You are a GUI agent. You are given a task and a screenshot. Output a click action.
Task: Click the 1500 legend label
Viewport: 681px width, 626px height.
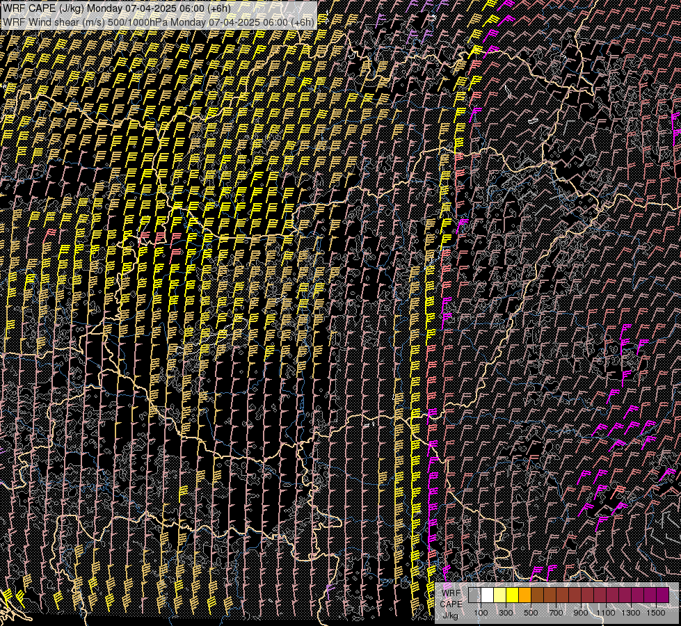tap(656, 613)
